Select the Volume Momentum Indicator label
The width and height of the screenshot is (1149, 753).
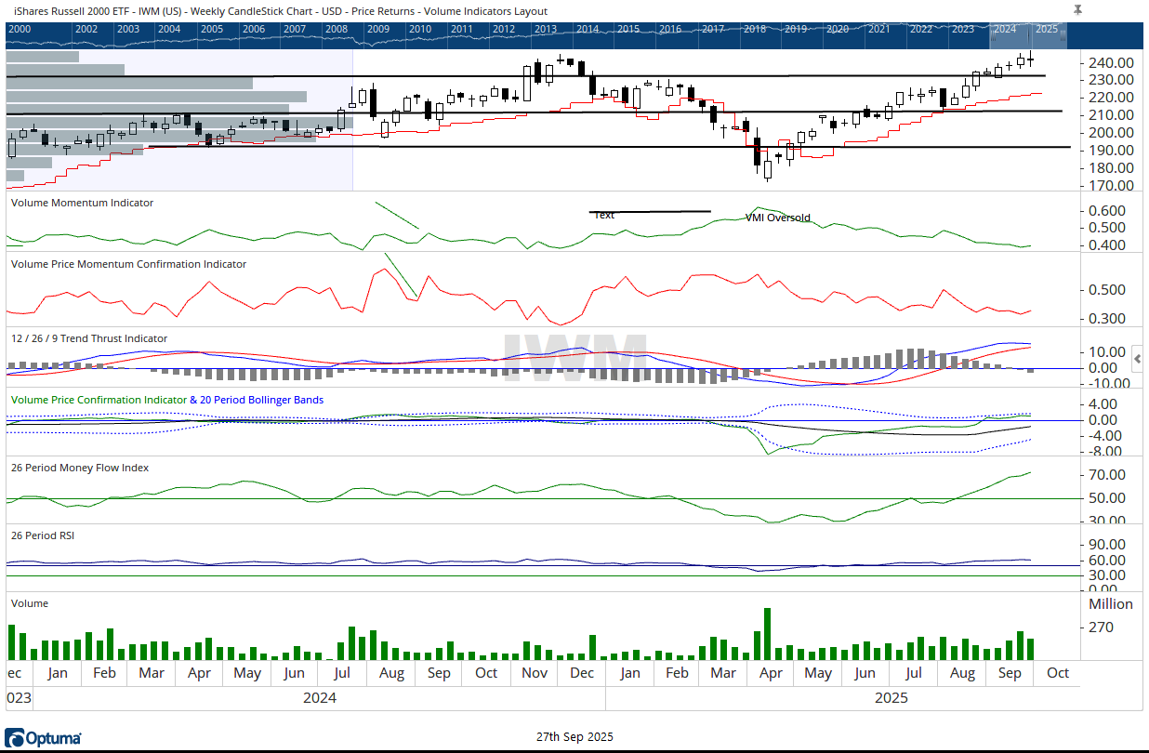[x=82, y=203]
